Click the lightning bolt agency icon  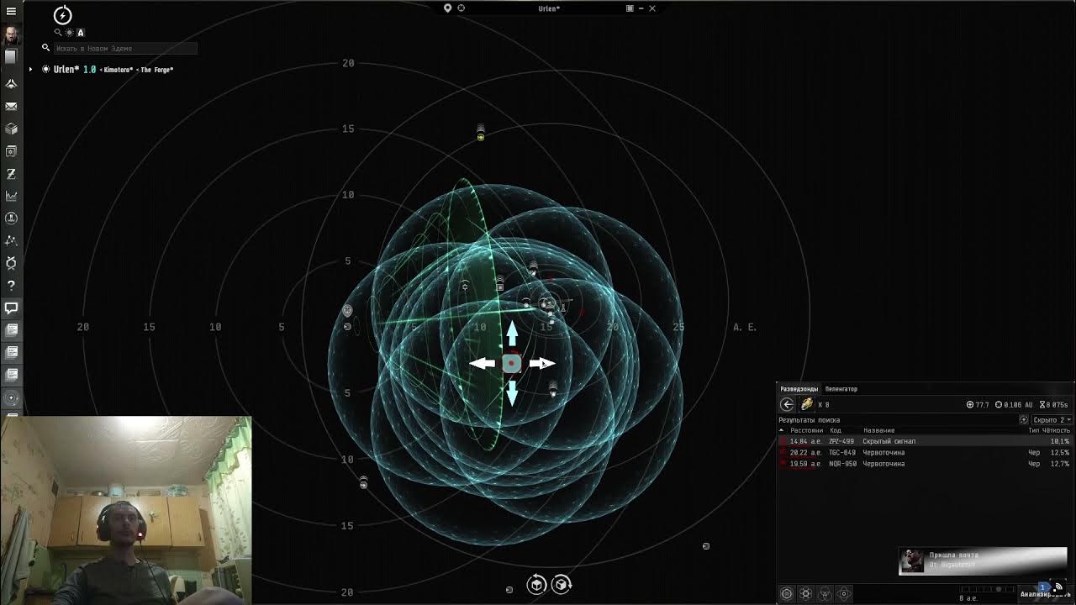(63, 15)
